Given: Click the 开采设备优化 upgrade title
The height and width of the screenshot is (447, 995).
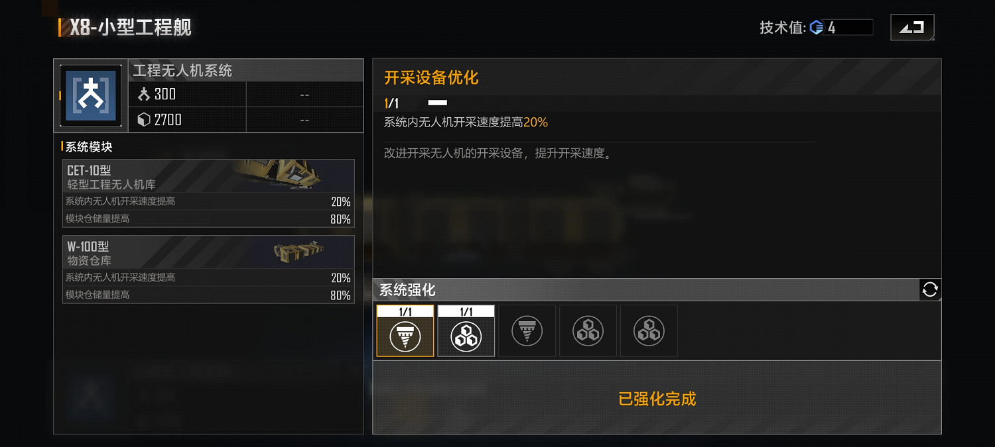Looking at the screenshot, I should tap(431, 77).
